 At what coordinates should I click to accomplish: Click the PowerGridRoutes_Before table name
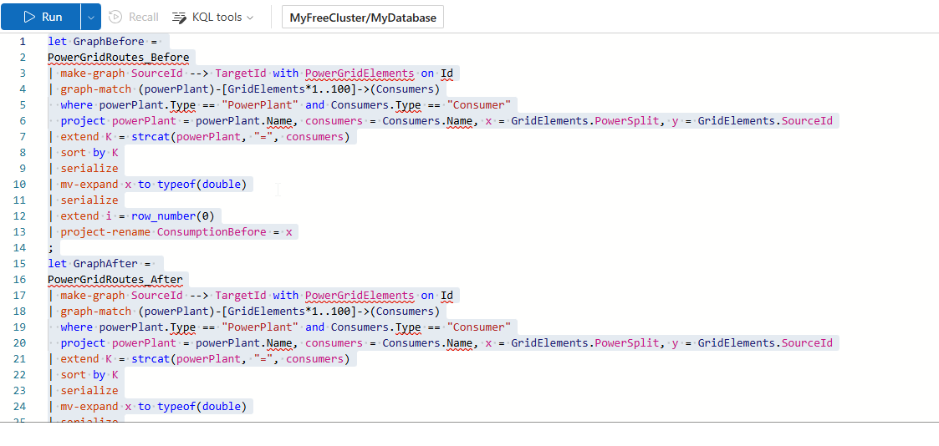(x=119, y=58)
